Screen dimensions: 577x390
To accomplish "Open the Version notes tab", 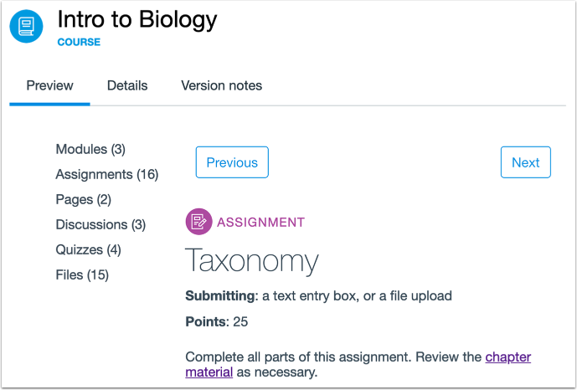I will (221, 85).
